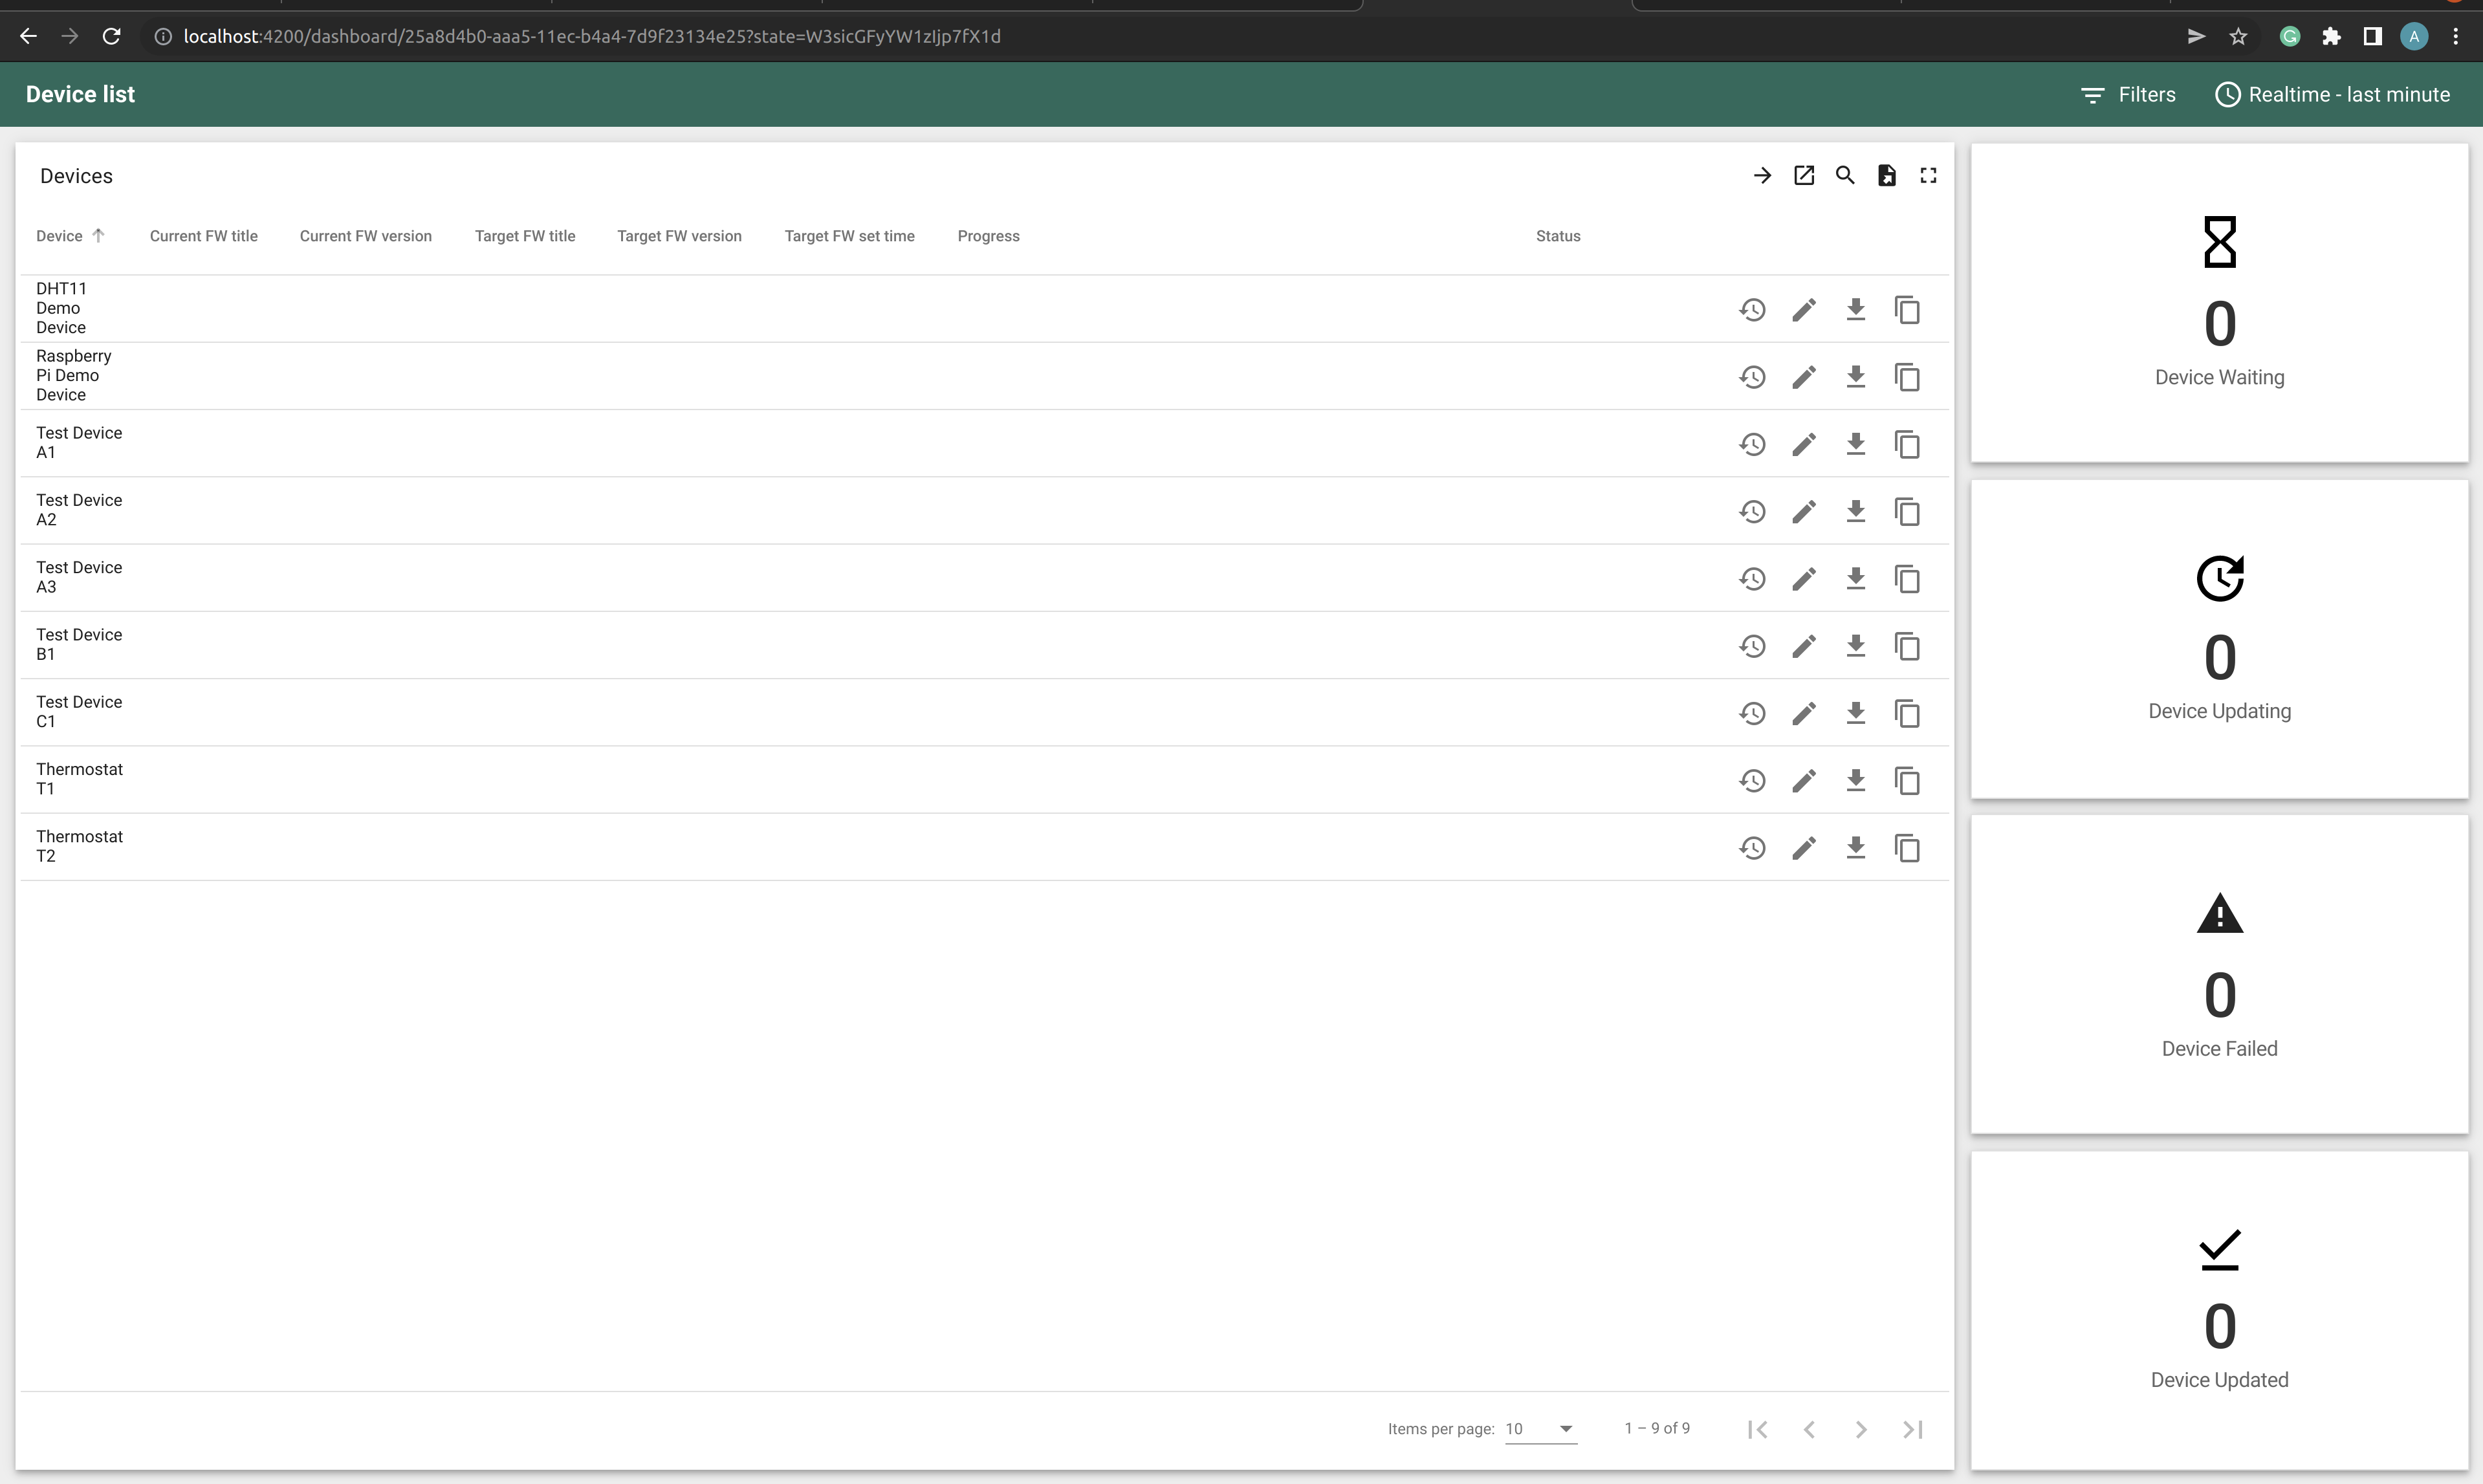Image resolution: width=2483 pixels, height=1484 pixels.
Task: Open search in Devices widget
Action: (x=1845, y=176)
